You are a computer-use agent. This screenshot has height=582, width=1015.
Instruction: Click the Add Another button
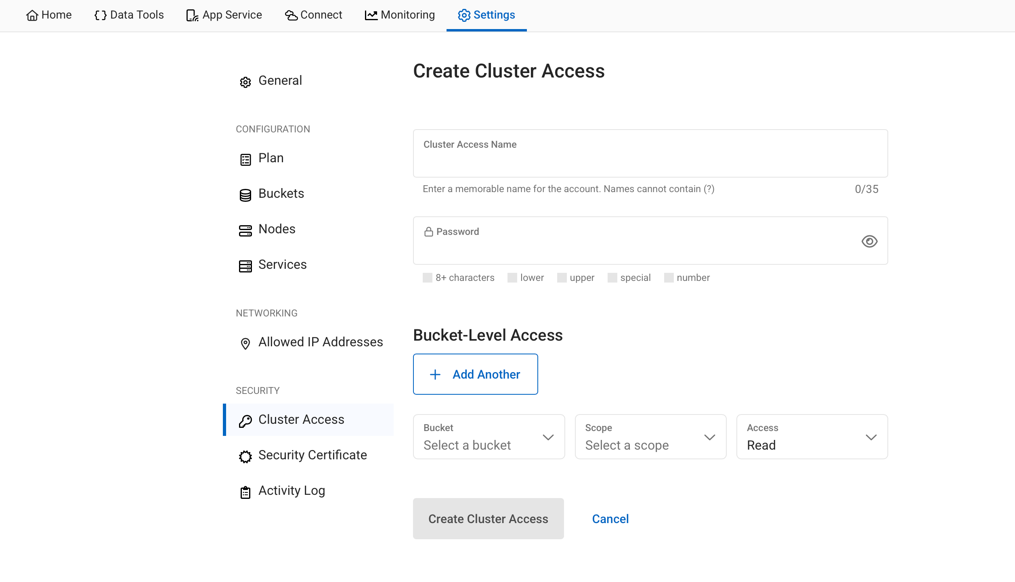click(x=475, y=374)
